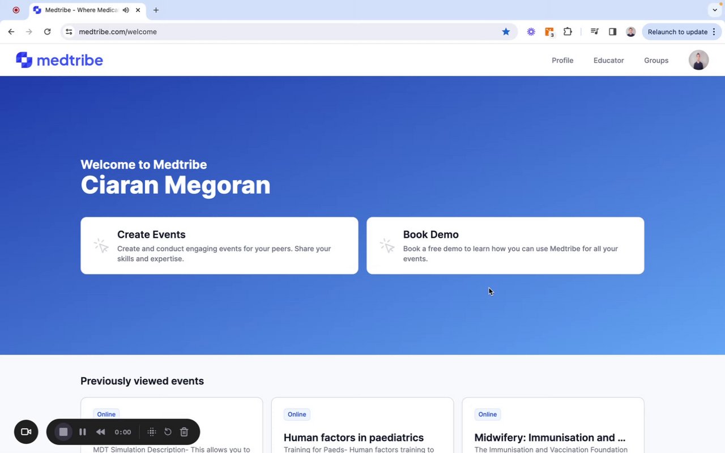Expand the tab search dropdown arrow

[x=715, y=10]
